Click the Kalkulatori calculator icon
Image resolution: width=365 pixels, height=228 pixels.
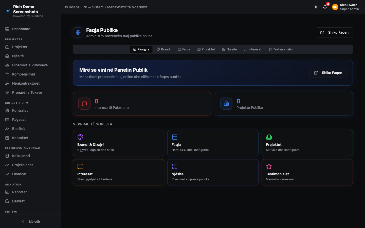point(7,156)
